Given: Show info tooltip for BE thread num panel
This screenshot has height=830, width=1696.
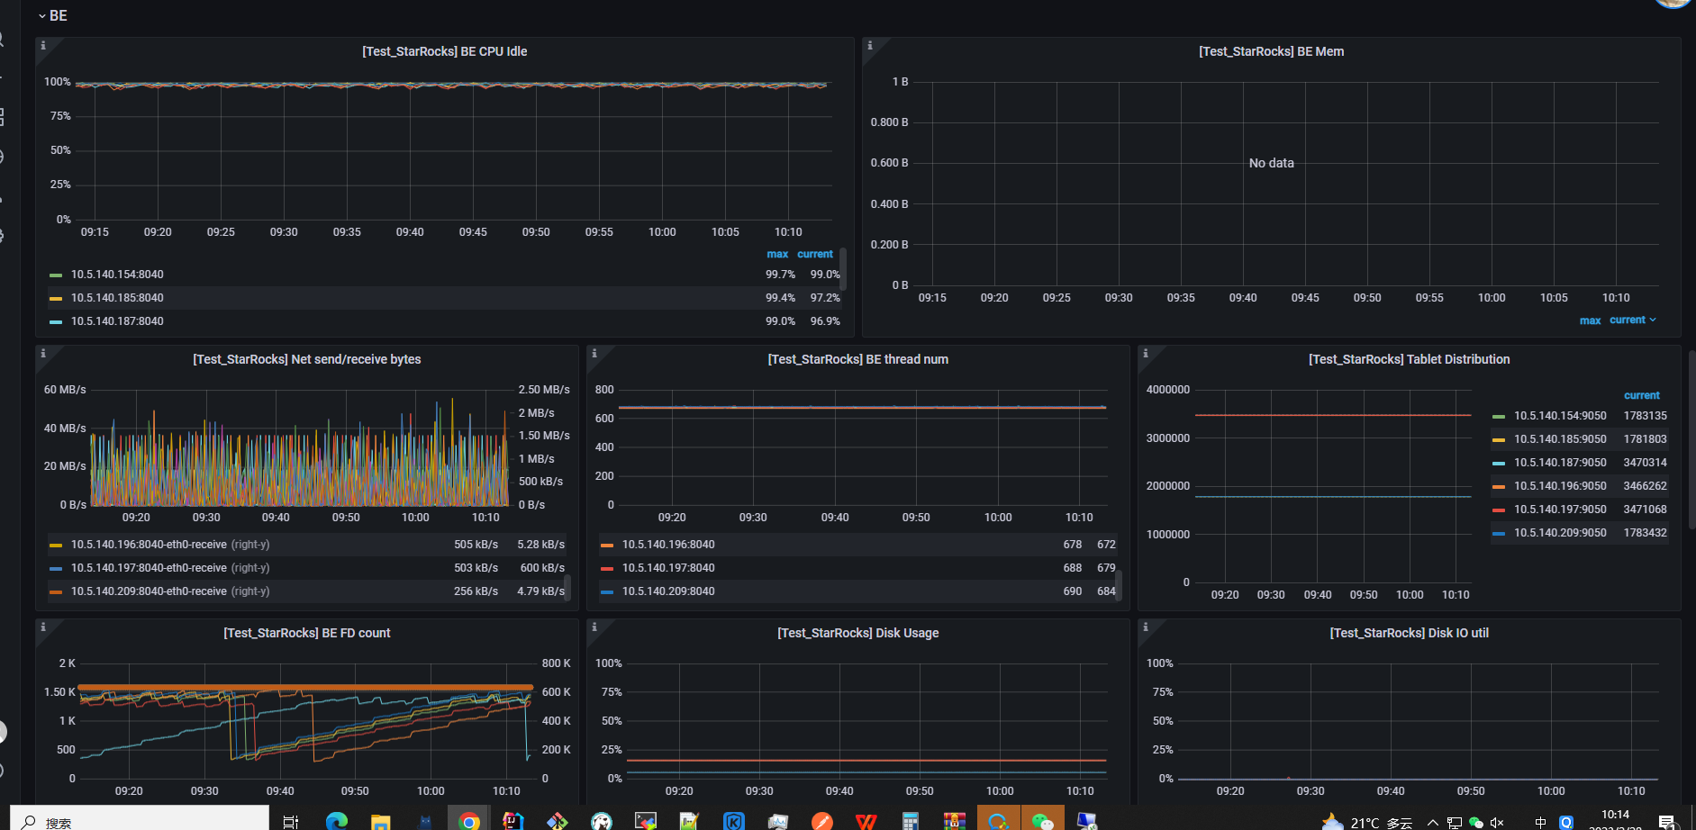Looking at the screenshot, I should (x=594, y=353).
